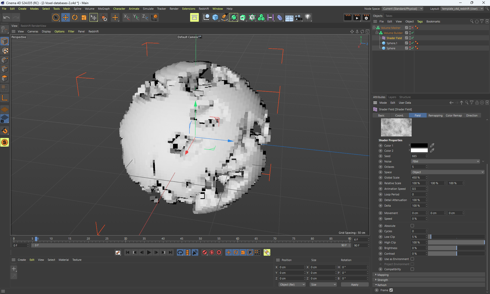The image size is (490, 294).
Task: Open the MoGraph menu
Action: [x=104, y=9]
